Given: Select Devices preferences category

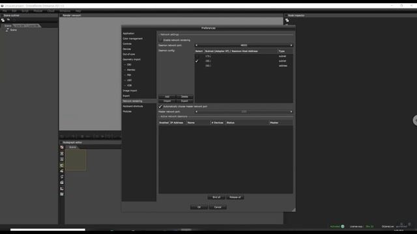Looking at the screenshot, I should click(x=127, y=49).
